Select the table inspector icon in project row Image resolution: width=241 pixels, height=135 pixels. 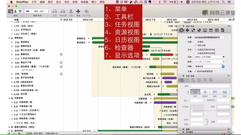pos(217,30)
